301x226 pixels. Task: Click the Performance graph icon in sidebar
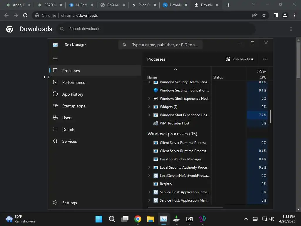point(55,82)
